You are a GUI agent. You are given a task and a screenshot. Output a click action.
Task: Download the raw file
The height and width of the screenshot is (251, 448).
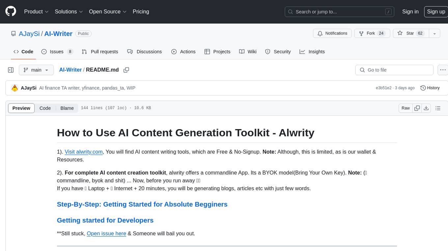coord(426,108)
